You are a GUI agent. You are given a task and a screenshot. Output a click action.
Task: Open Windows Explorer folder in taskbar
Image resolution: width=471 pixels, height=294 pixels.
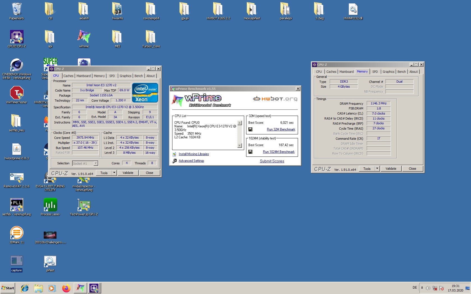tap(38, 288)
